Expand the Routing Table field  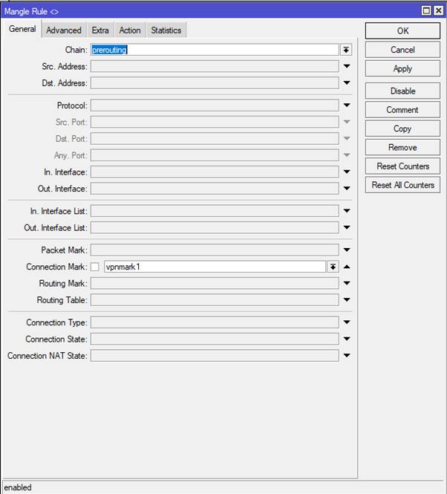(x=347, y=300)
